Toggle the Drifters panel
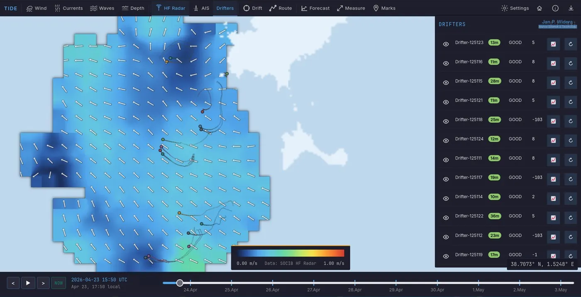581x297 pixels. tap(225, 8)
